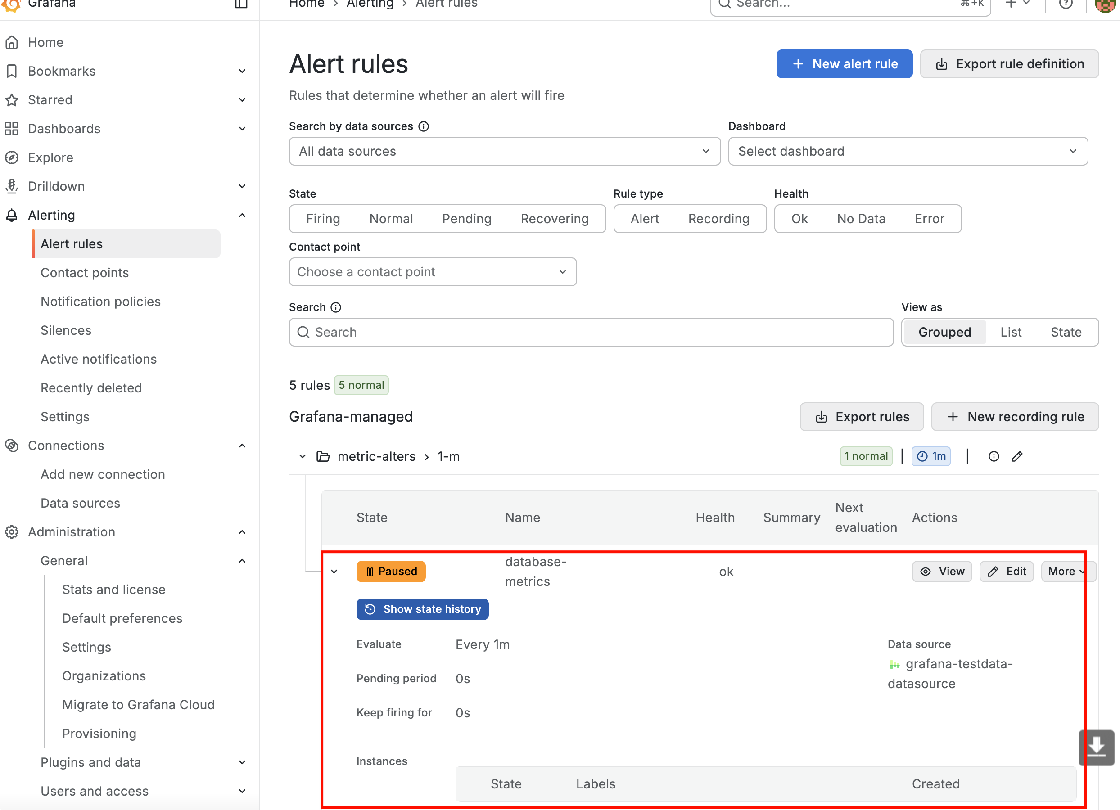Switch view to List mode

coord(1010,332)
